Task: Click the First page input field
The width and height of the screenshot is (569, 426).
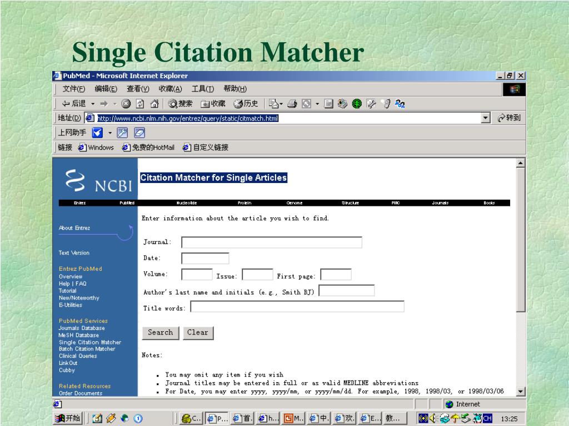Action: click(x=336, y=275)
